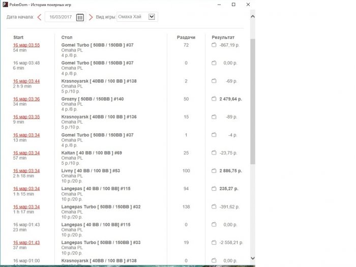Click the Start column header
Screen dimensions: 356x267
tap(18, 37)
